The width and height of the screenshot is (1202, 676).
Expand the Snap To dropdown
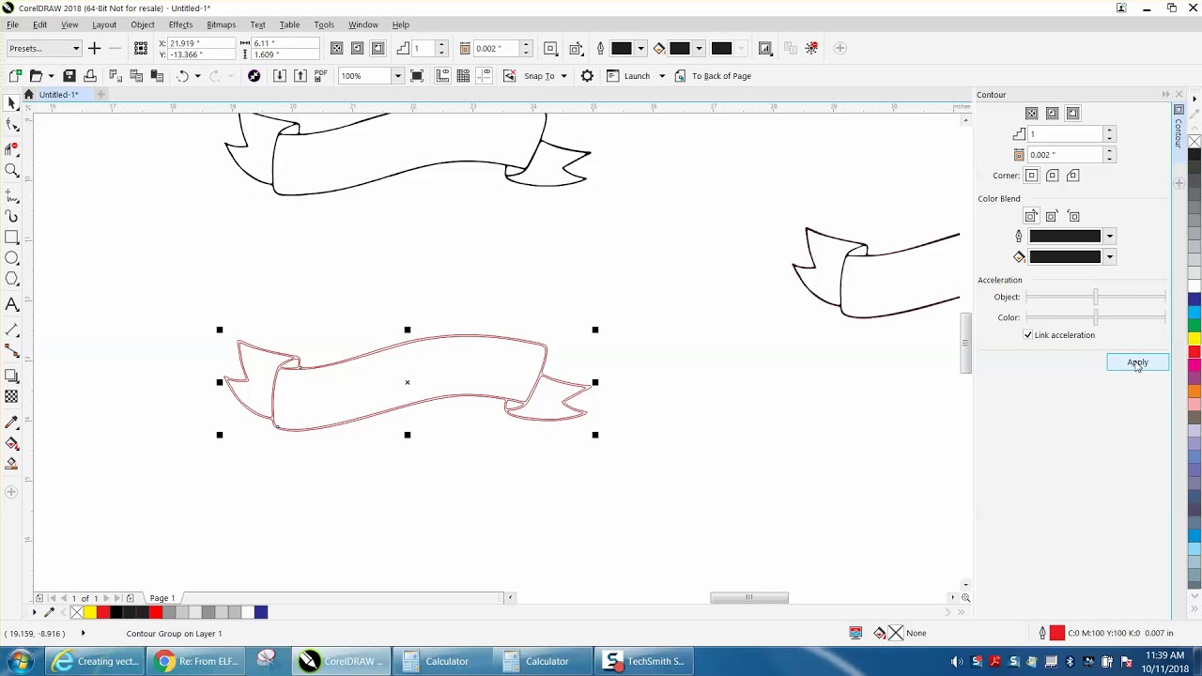click(563, 76)
